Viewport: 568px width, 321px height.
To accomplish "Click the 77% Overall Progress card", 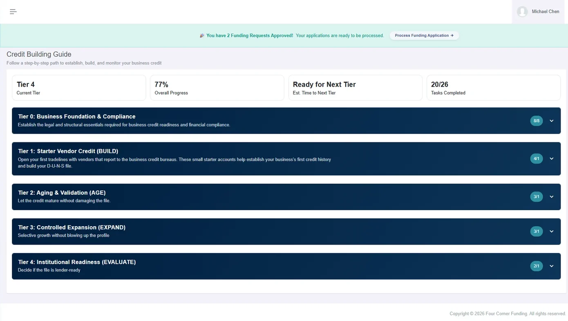I will tap(217, 88).
